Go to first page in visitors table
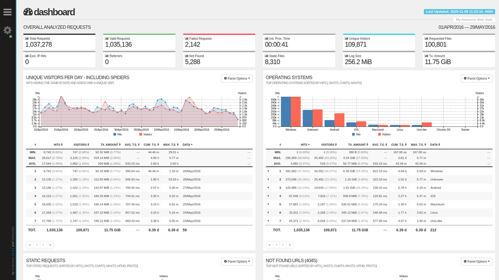This screenshot has width=499, height=280. pyautogui.click(x=30, y=245)
